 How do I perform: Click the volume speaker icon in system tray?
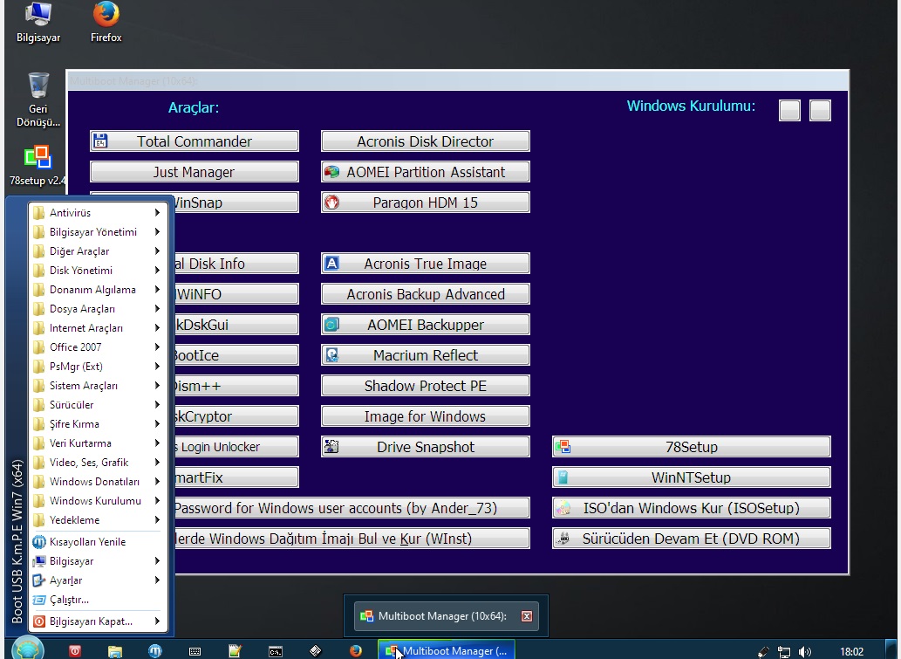coord(804,651)
